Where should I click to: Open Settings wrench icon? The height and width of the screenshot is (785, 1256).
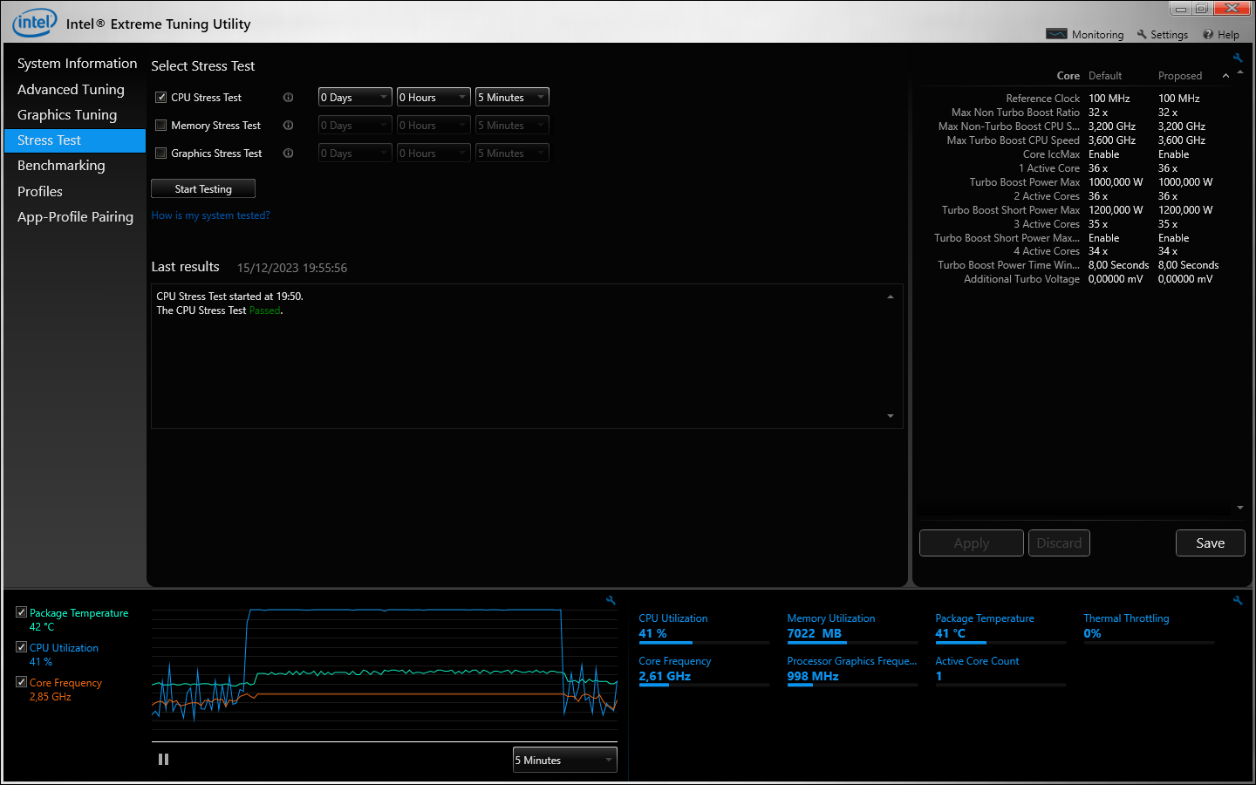[1142, 34]
